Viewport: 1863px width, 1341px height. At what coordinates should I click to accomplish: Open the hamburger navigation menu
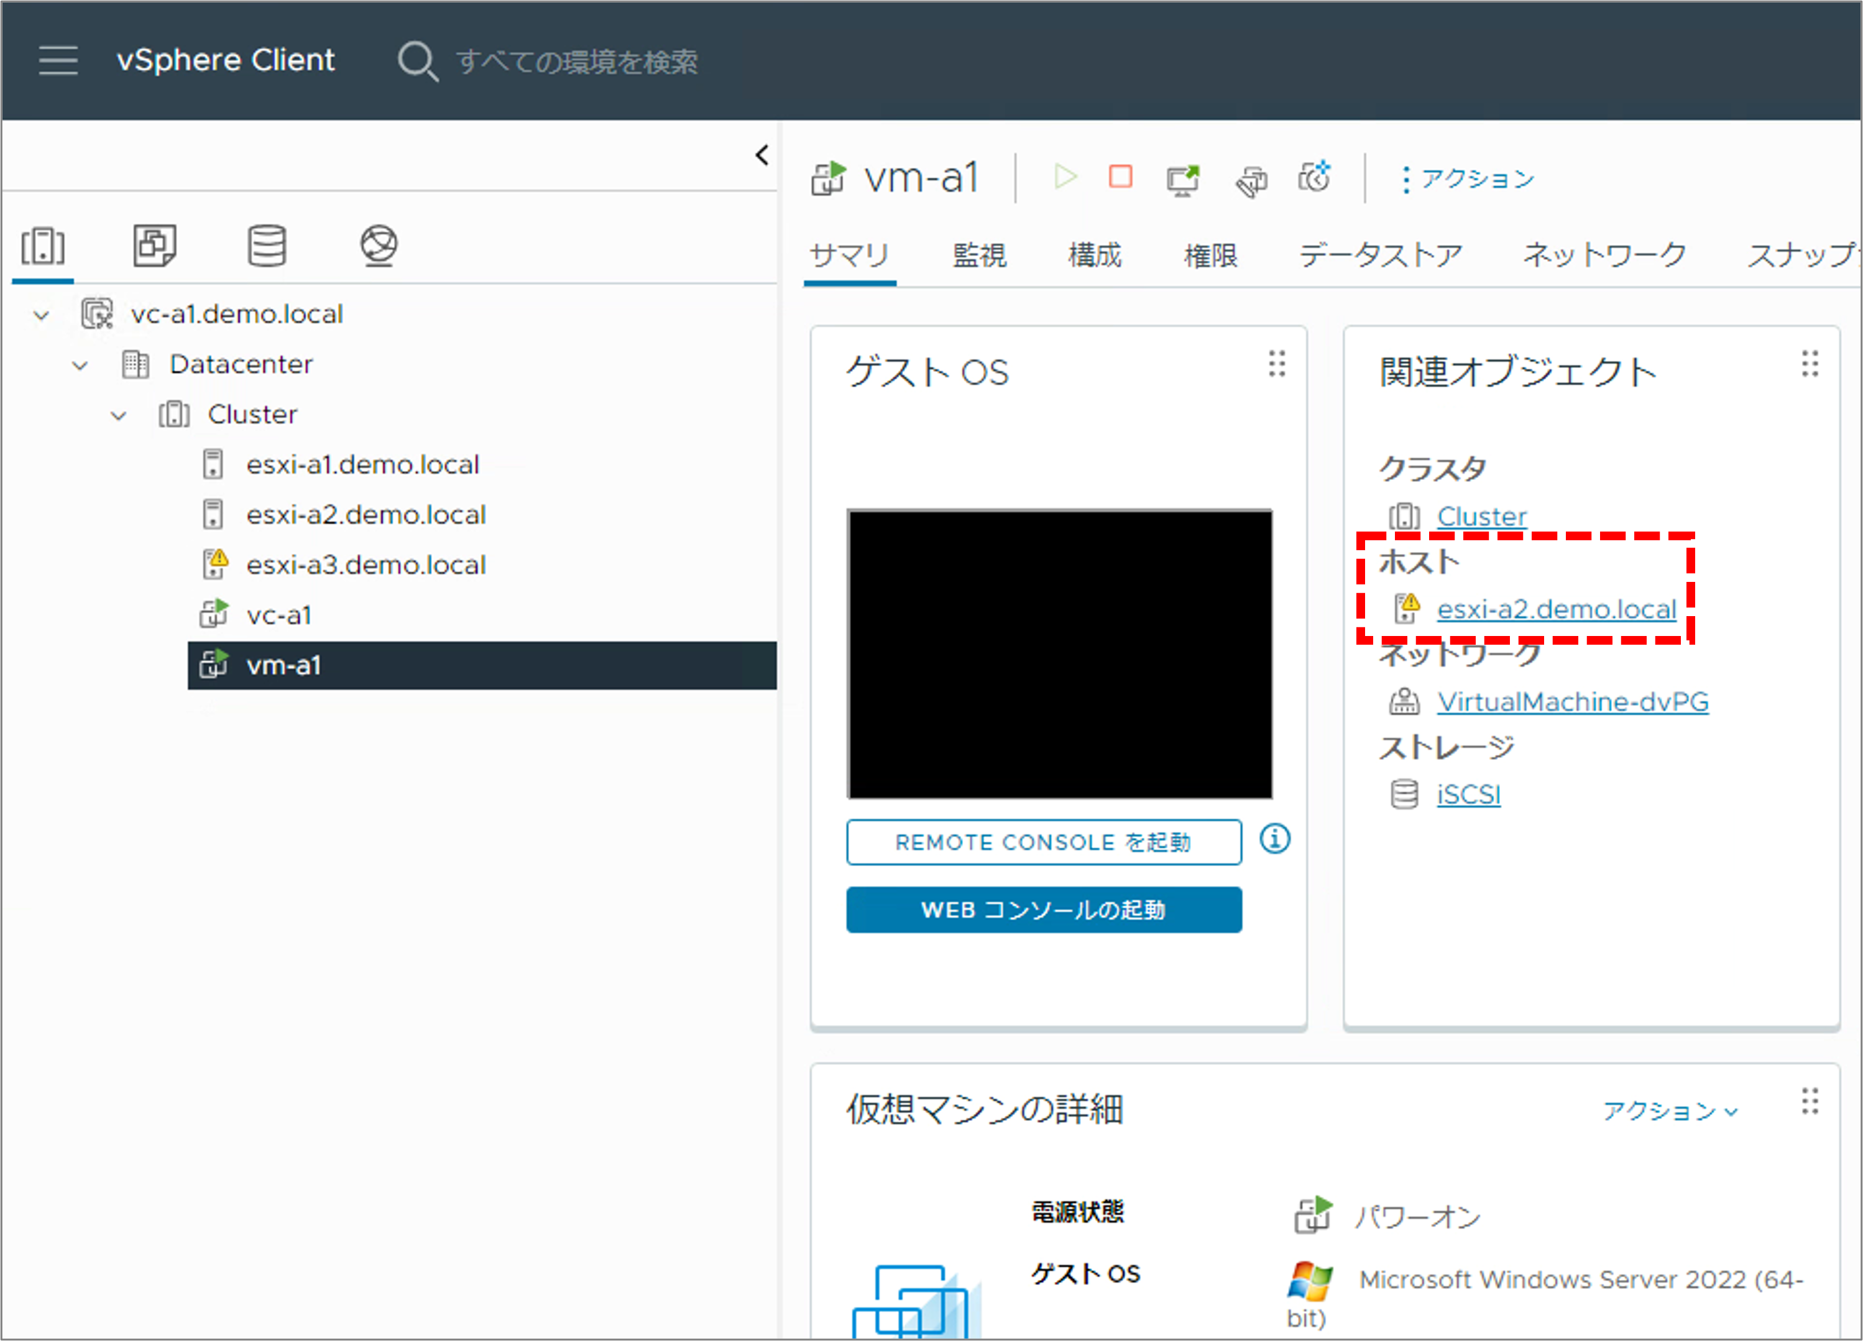point(58,60)
